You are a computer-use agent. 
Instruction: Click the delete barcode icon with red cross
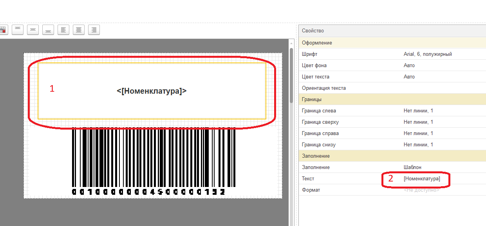3,30
